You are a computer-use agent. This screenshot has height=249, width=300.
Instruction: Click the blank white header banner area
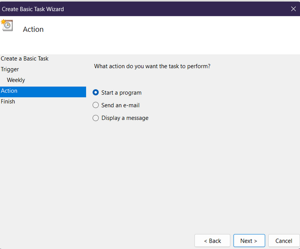pos(171,36)
